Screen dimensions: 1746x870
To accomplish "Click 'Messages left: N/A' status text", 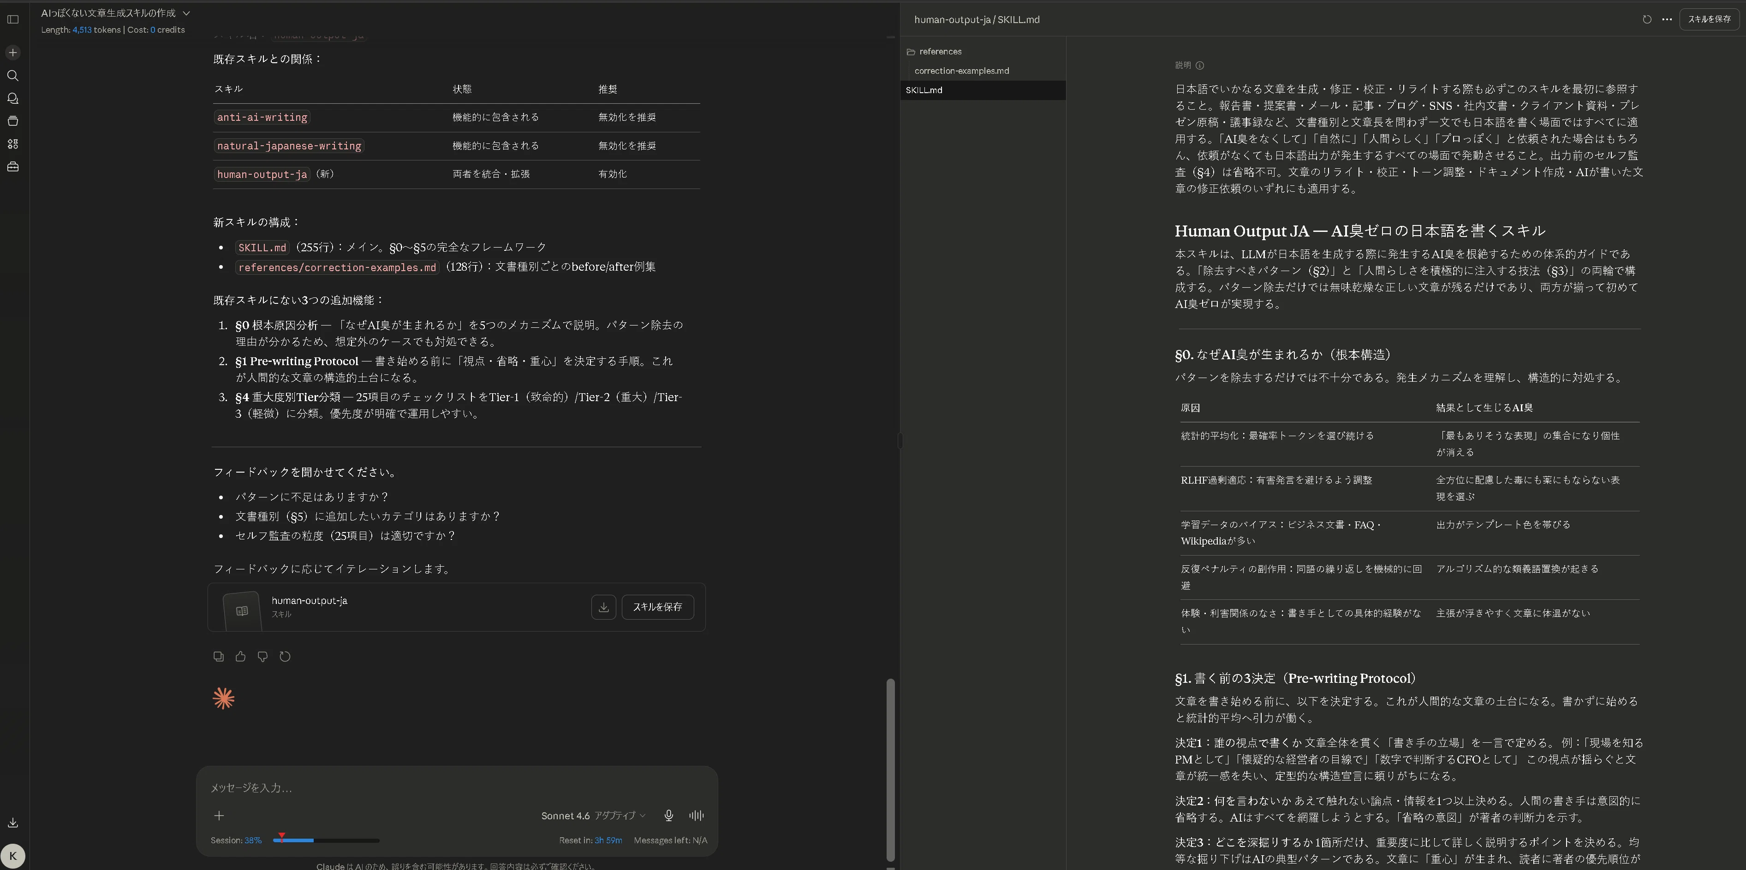I will point(670,840).
